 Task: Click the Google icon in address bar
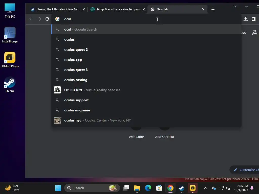pos(57,19)
